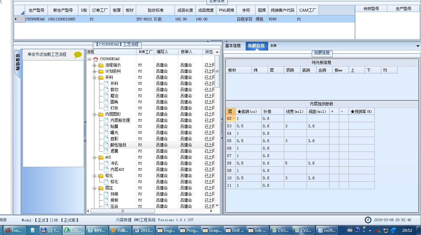The width and height of the screenshot is (421, 235).
Task: Click the help question mark tray icon
Action: 357,230
